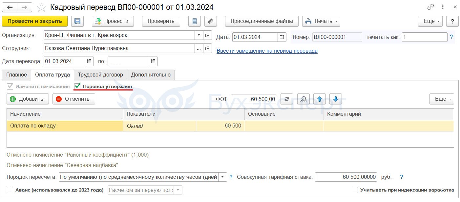Enable 'Аванс (использовался до 2023 года)' checkbox
This screenshot has height=202, width=460.
point(10,190)
